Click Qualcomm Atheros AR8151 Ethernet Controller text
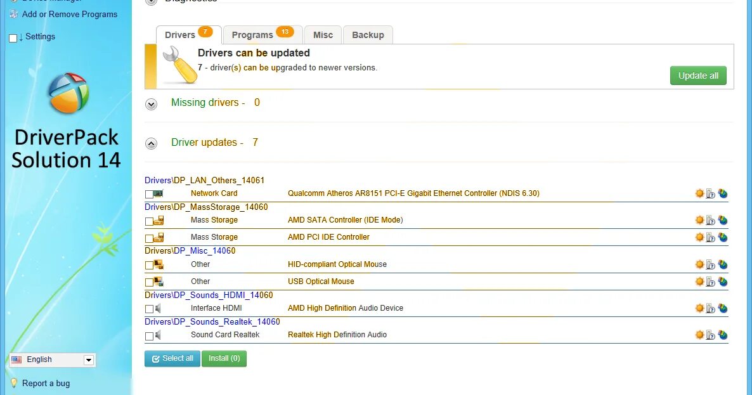Viewport: 752px width, 395px height. (x=413, y=193)
